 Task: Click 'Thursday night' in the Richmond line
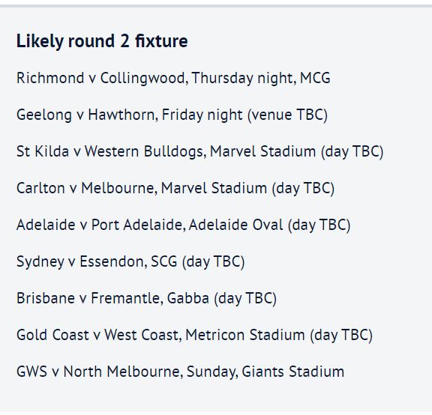pos(244,78)
